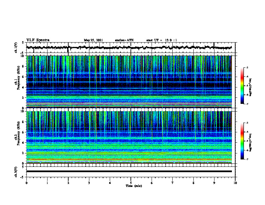Select the date text "May 25, 2021"

pyautogui.click(x=93, y=40)
